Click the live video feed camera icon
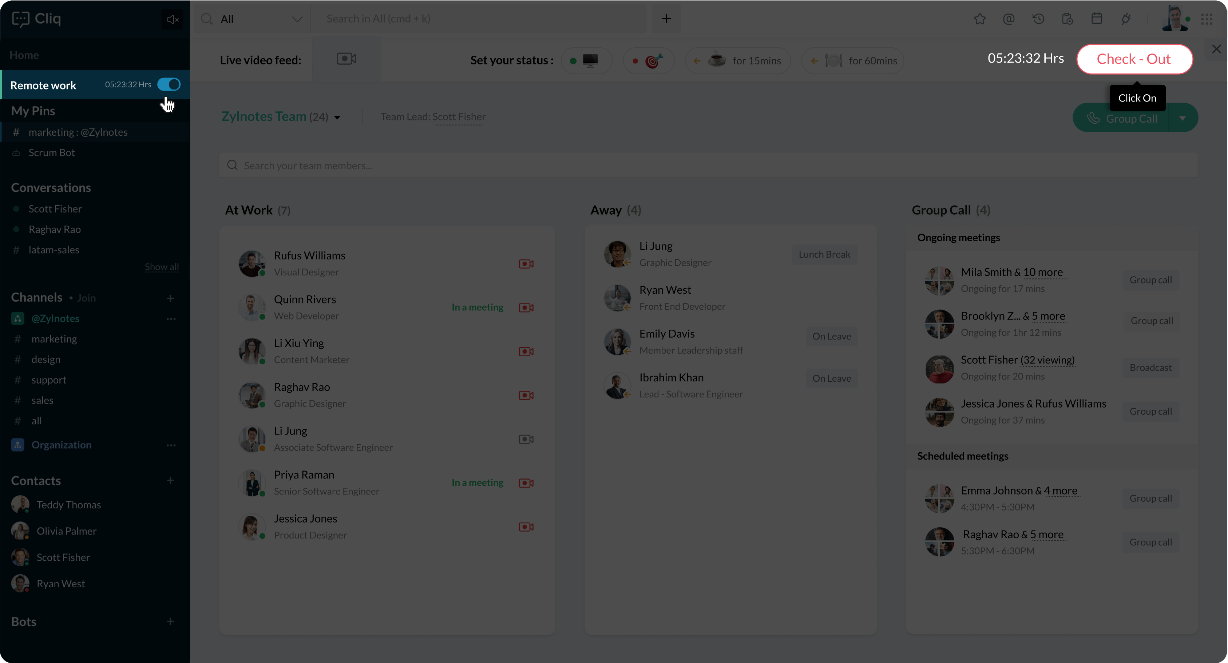 346,59
